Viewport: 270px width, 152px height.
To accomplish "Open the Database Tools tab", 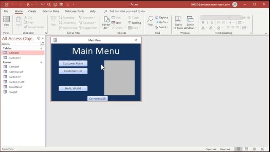I will click(x=74, y=11).
